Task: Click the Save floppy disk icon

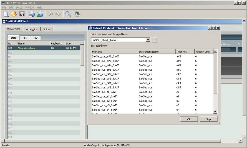Action: (22, 14)
